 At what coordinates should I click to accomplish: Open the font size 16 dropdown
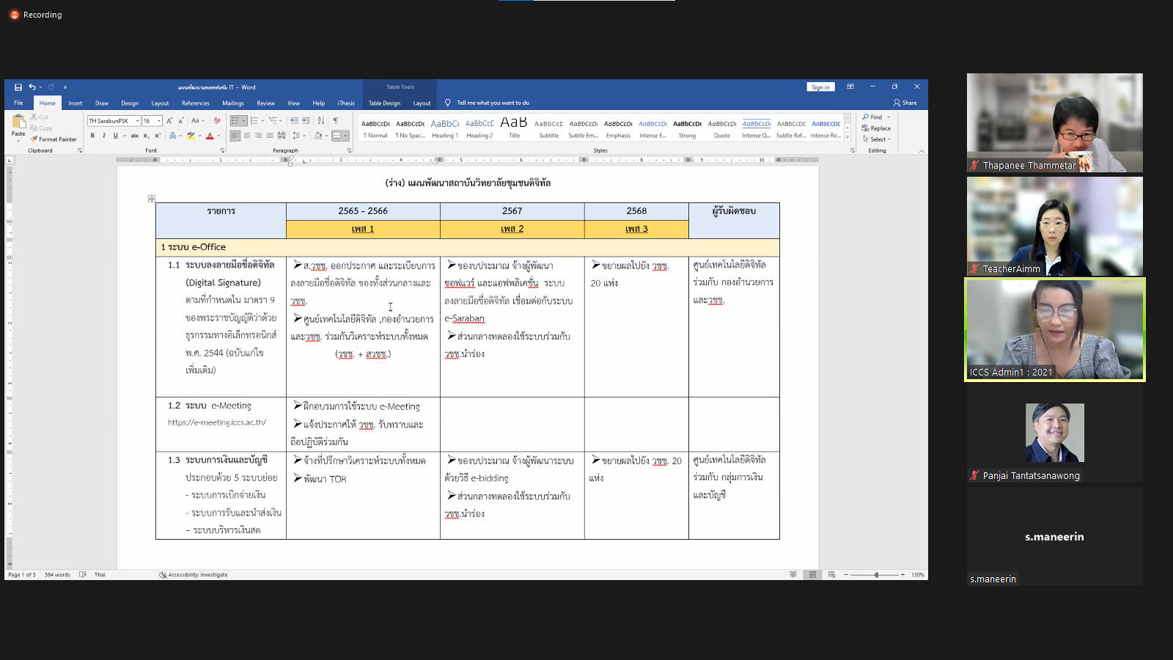159,121
